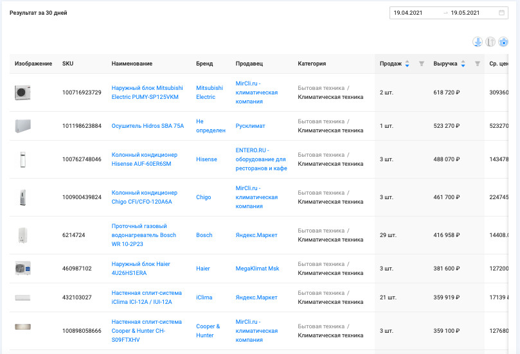Viewport: 520px width, 354px height.
Task: Open table settings gear icon
Action: [503, 42]
